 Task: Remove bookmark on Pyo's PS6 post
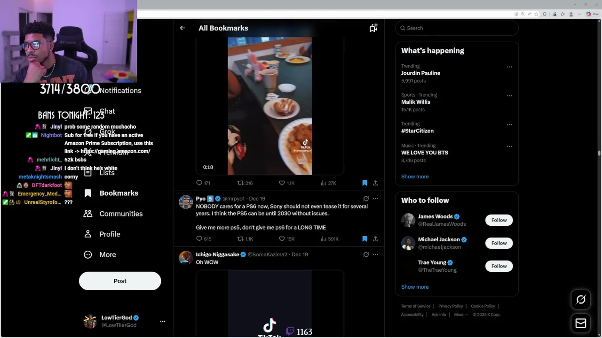364,239
